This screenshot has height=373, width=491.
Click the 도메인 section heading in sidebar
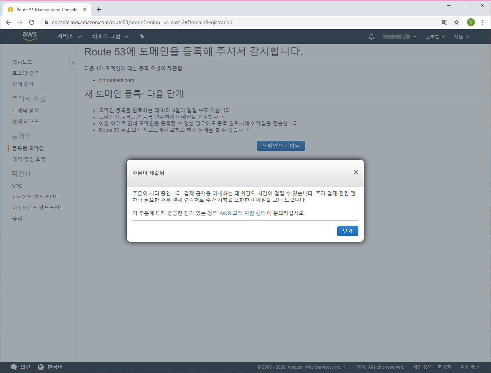pyautogui.click(x=21, y=136)
